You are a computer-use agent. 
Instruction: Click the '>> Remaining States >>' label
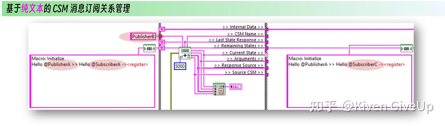point(238,46)
